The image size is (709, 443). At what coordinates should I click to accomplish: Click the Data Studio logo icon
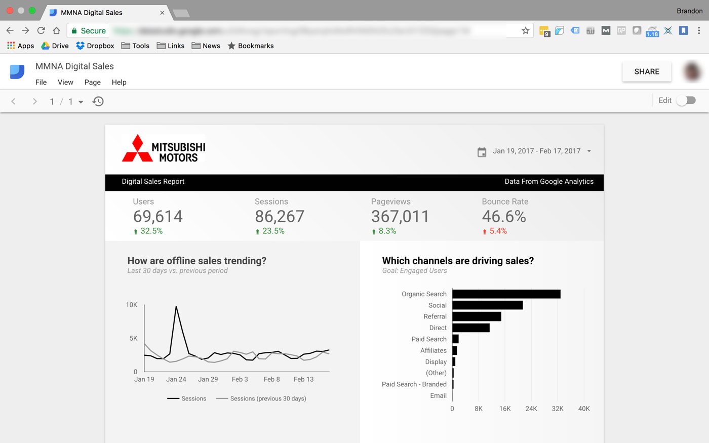(17, 71)
